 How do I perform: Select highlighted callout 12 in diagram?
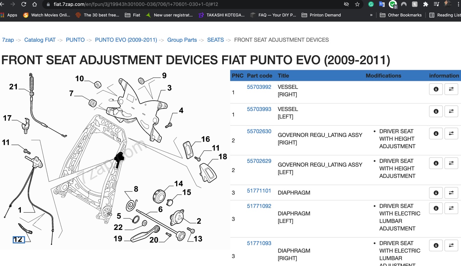point(18,239)
